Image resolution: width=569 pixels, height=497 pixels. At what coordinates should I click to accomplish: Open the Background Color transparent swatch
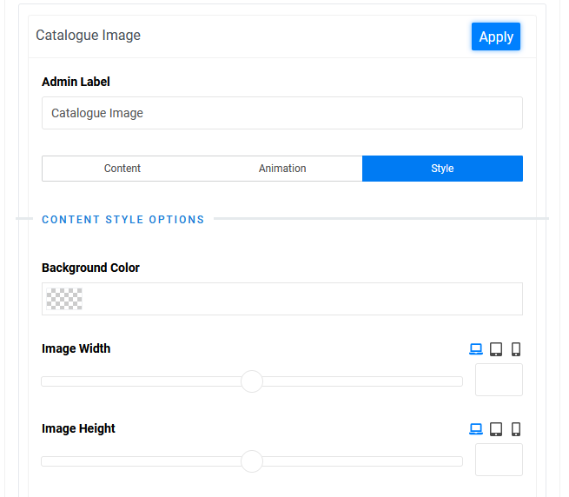coord(64,299)
